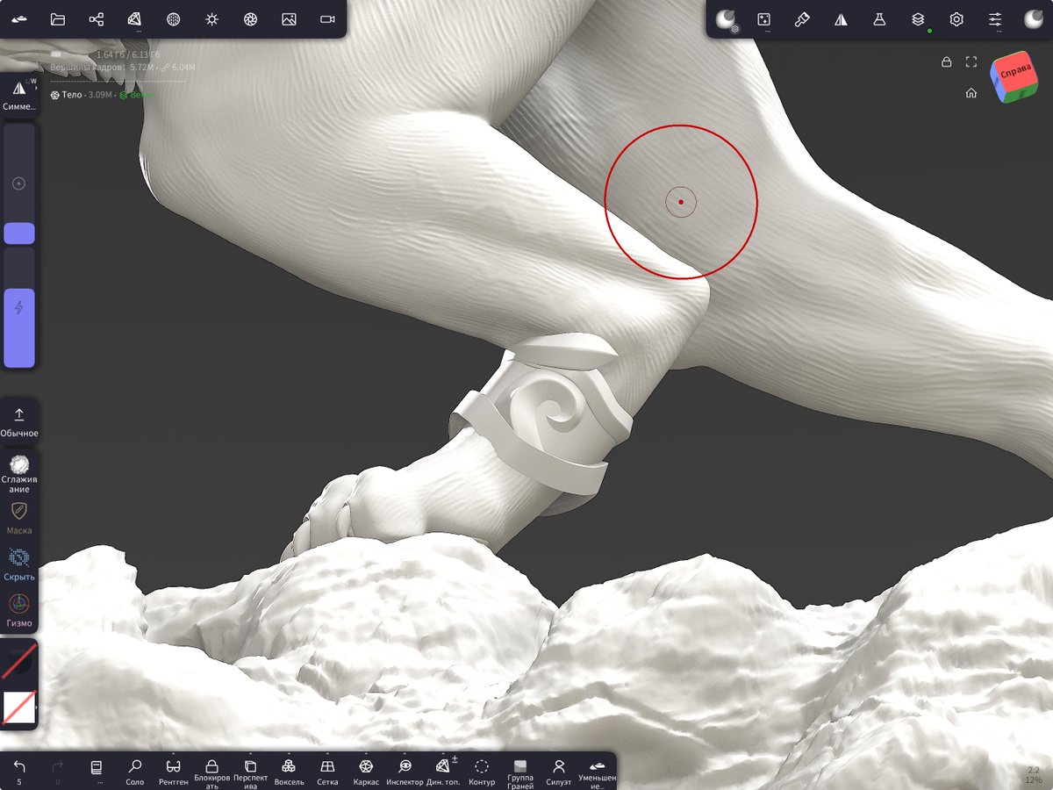Expand options above the Рентген shortcut
Viewport: 1053px width, 790px height.
click(173, 754)
